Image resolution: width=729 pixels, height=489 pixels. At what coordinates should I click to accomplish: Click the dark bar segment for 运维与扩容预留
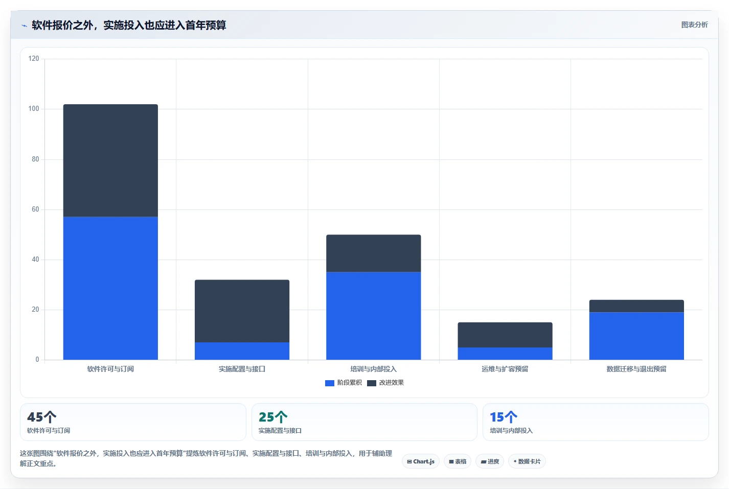click(x=505, y=335)
